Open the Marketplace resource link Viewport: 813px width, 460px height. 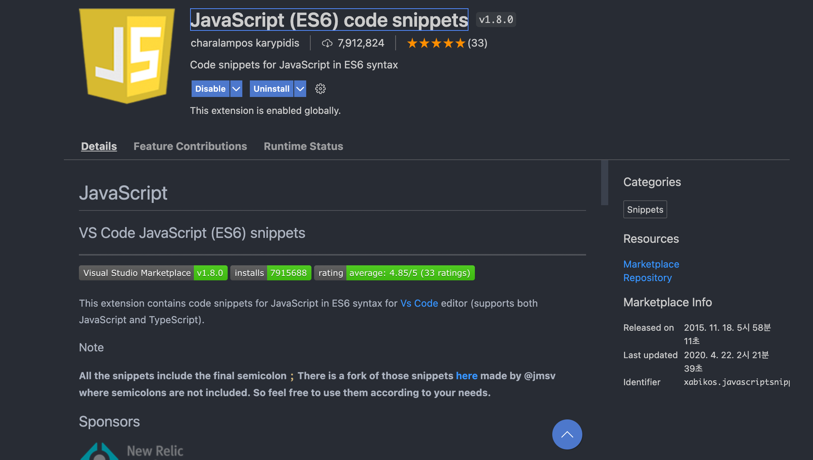click(651, 264)
